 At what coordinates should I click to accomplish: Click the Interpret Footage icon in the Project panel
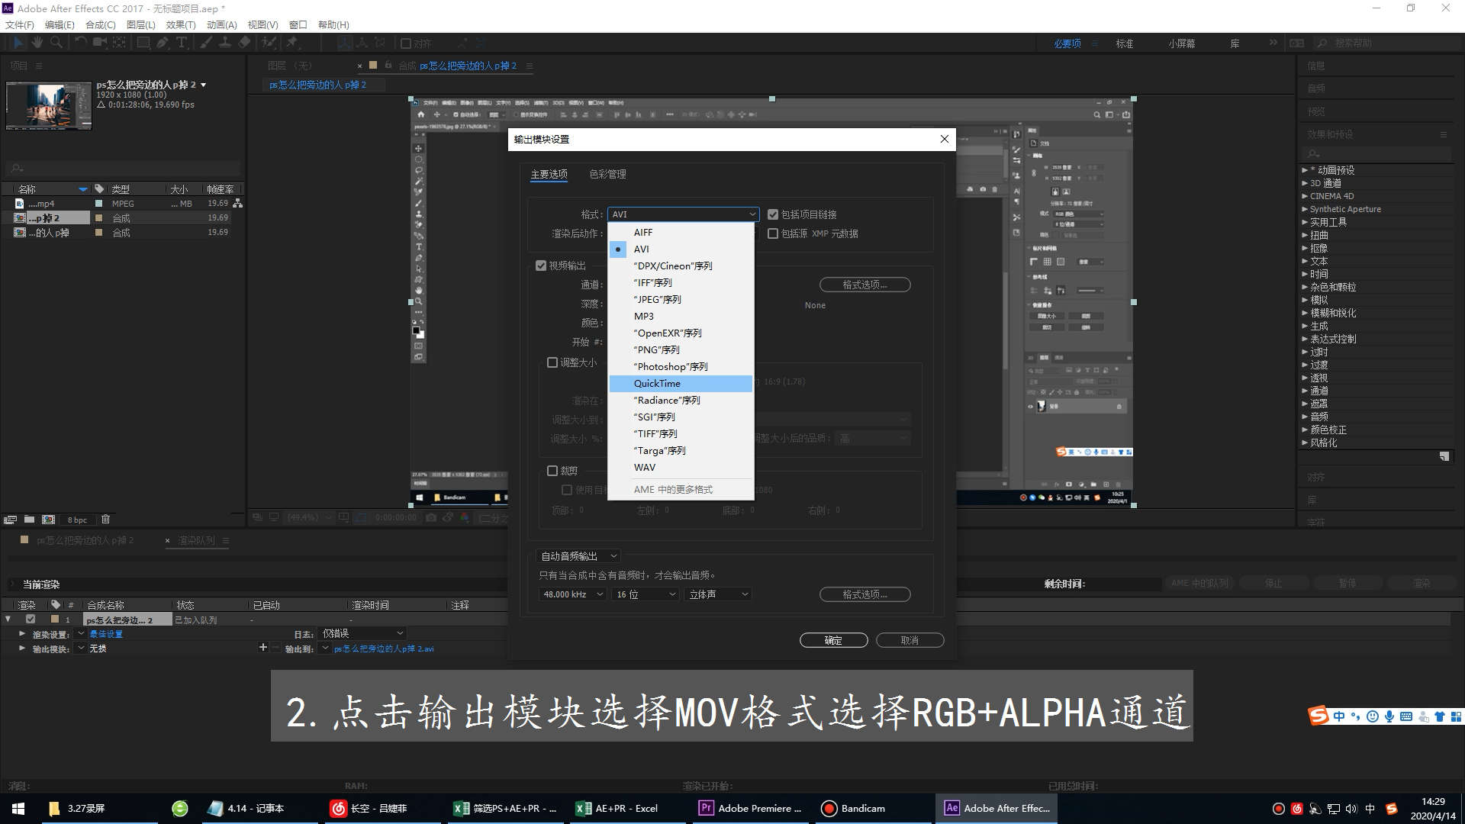pos(10,520)
